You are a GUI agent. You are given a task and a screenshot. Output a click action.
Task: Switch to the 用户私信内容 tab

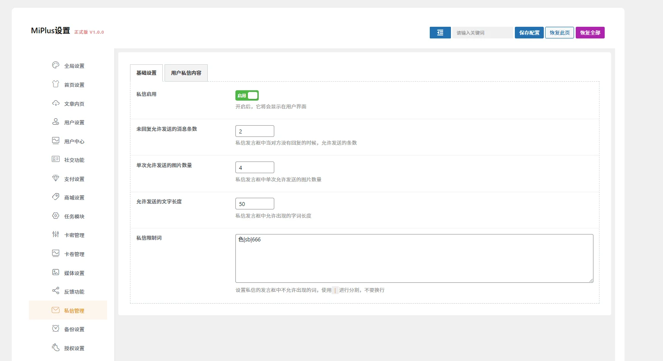pos(186,73)
